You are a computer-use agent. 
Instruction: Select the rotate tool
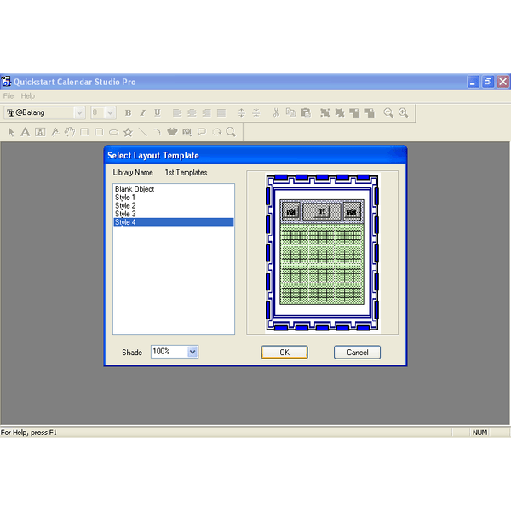pos(216,132)
